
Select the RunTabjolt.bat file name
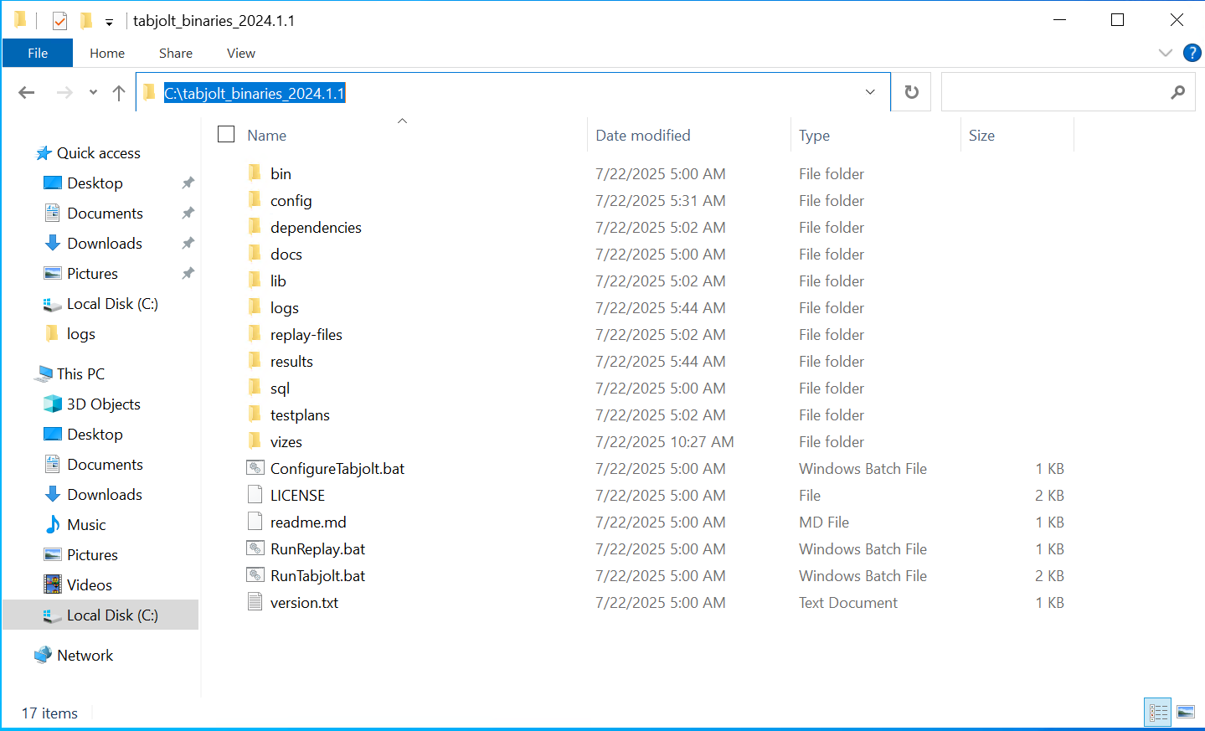point(318,575)
